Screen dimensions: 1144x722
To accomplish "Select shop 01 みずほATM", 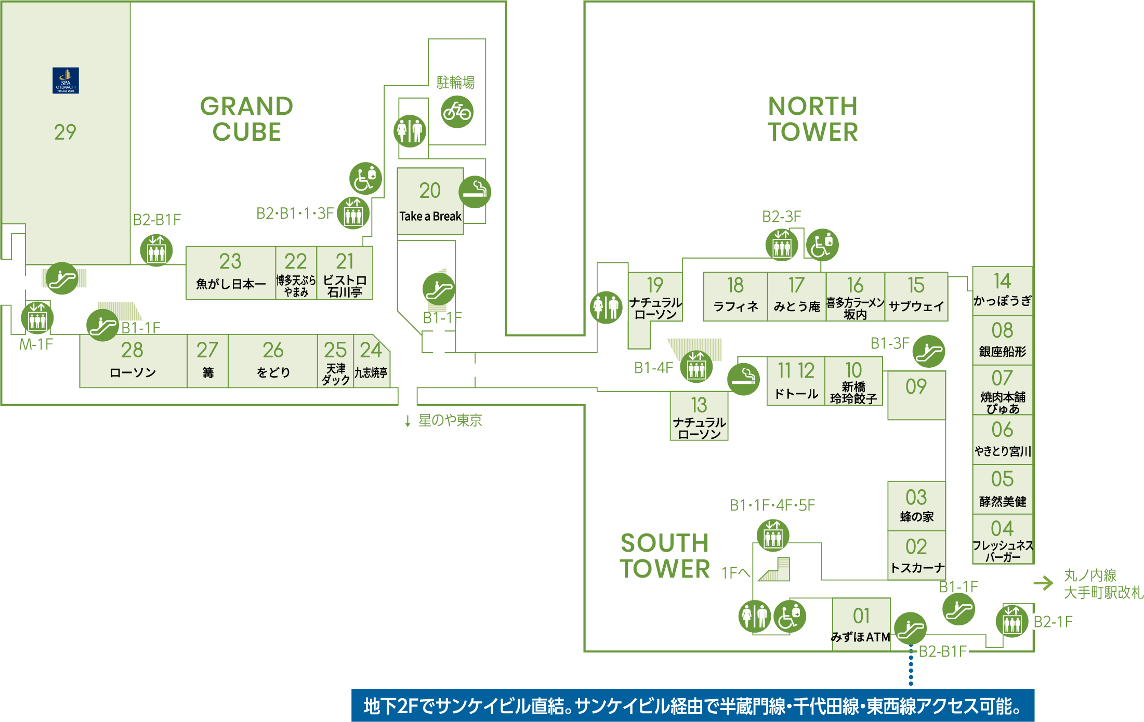I will pyautogui.click(x=861, y=624).
